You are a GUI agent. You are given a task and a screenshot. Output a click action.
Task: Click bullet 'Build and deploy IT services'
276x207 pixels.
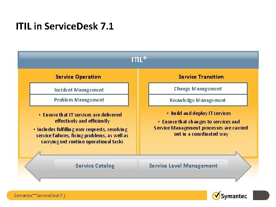[199, 113]
